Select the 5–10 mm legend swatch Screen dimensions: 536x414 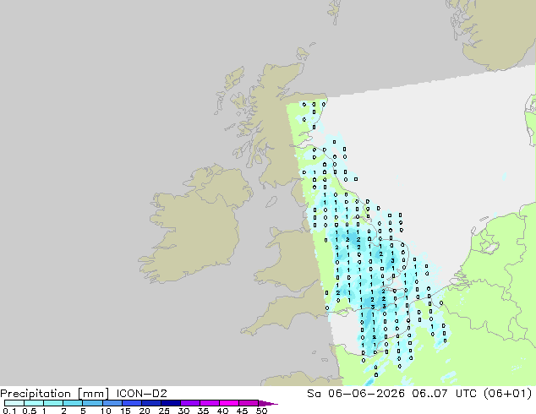93,403
